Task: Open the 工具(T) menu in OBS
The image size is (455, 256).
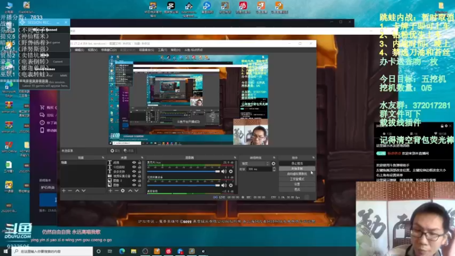Action: pos(162,50)
